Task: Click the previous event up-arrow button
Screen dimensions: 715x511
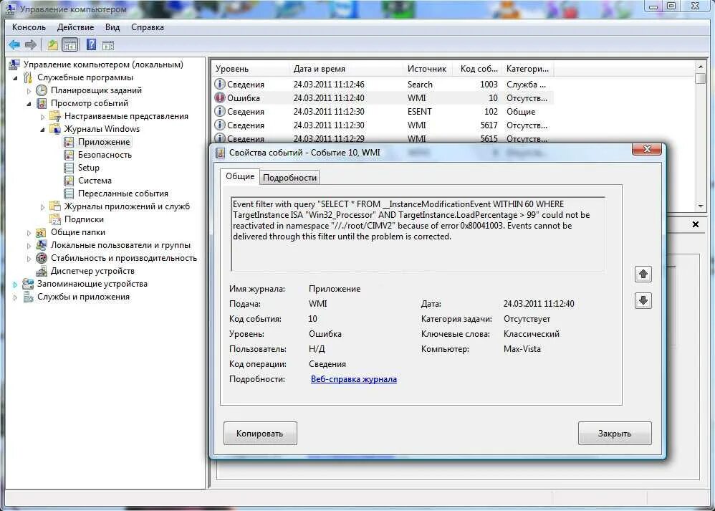Action: tap(643, 274)
